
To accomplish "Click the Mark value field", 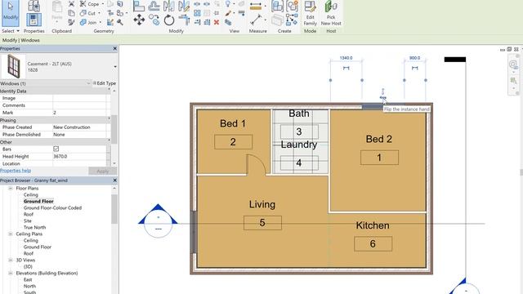I will [79, 113].
